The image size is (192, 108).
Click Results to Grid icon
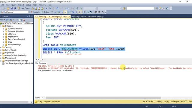[x=80, y=12]
